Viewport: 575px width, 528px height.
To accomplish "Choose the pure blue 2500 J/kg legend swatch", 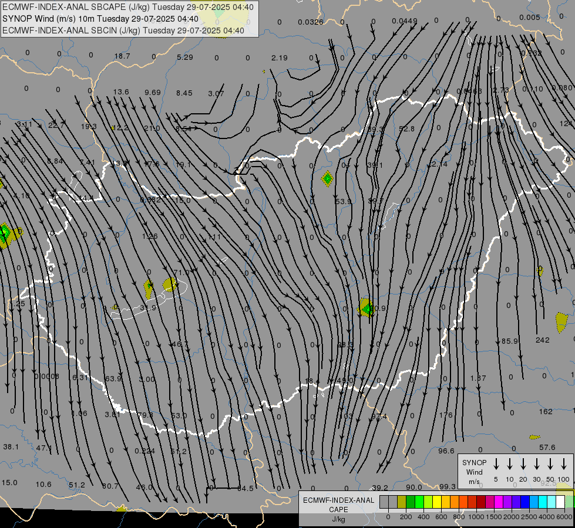I will 524,502.
